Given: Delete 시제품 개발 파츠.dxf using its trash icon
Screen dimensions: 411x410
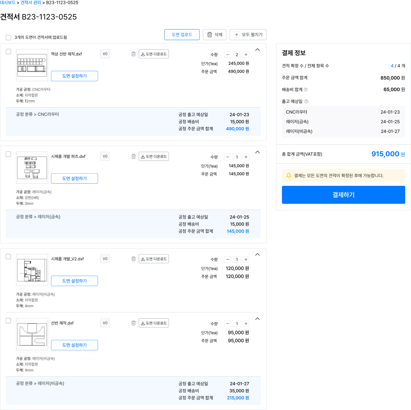Looking at the screenshot, I should [133, 156].
